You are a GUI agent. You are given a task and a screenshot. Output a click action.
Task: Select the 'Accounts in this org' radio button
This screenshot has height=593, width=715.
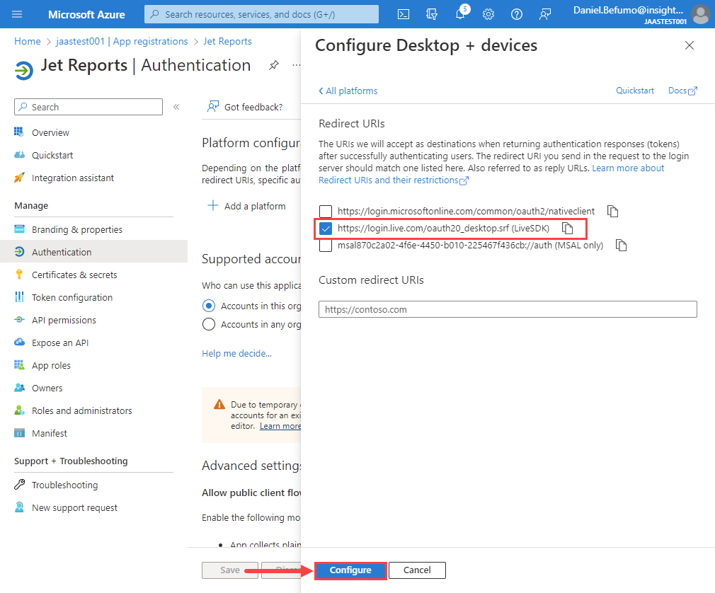[209, 306]
